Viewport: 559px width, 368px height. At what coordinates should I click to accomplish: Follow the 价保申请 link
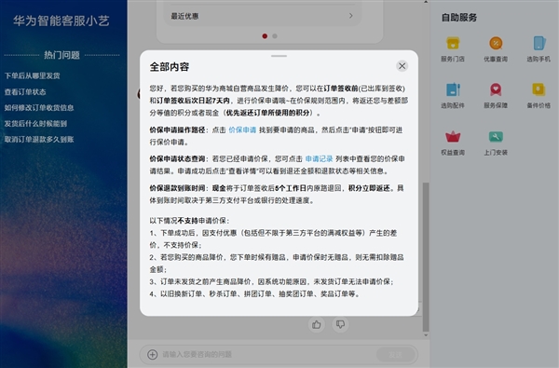tap(242, 129)
